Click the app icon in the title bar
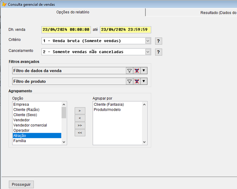Viewport: 237px width, 189px height. [x=4, y=4]
